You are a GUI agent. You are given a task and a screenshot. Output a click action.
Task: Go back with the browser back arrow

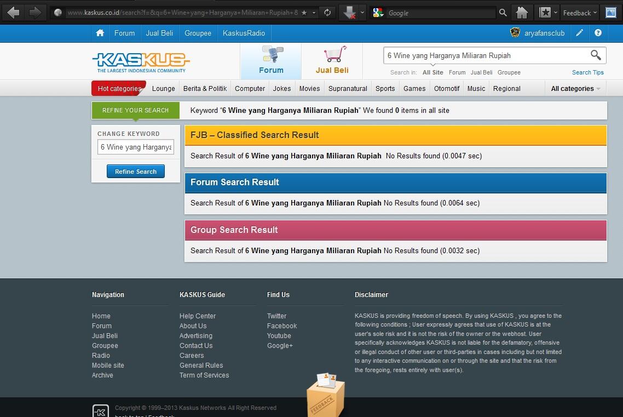click(x=13, y=13)
